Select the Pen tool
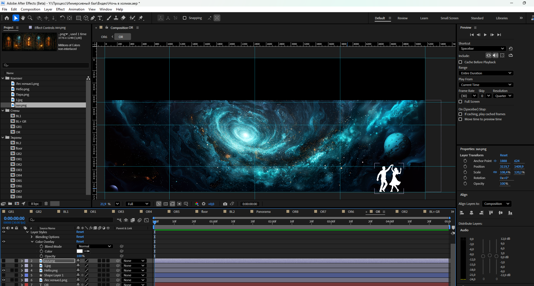 point(93,18)
